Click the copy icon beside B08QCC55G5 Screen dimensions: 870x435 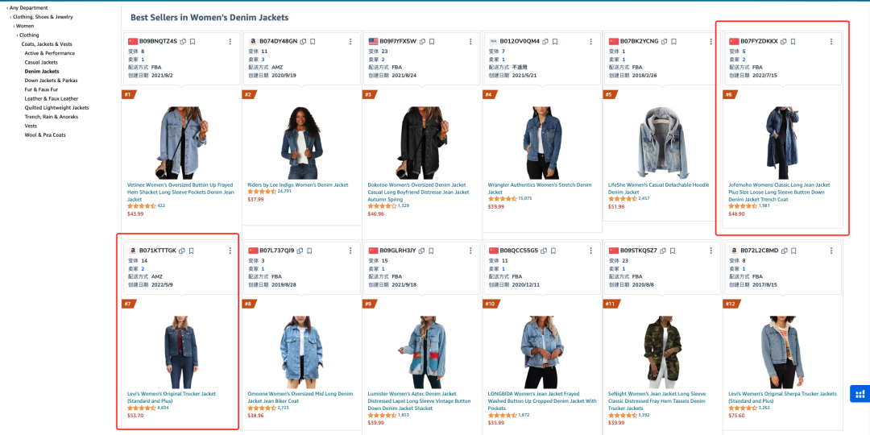[x=545, y=251]
